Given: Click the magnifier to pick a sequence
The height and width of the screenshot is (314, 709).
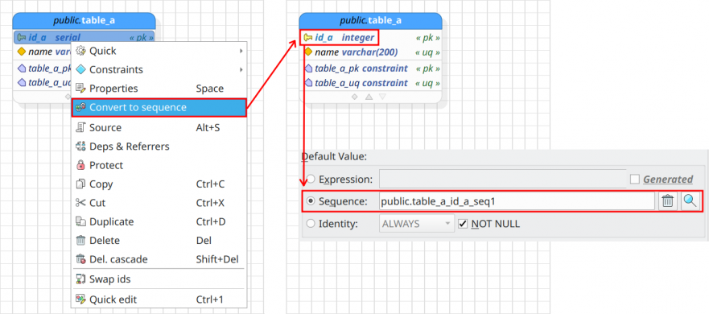Looking at the screenshot, I should 690,201.
